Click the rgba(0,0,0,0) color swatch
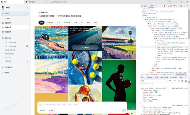The height and width of the screenshot is (115, 190). [168, 113]
